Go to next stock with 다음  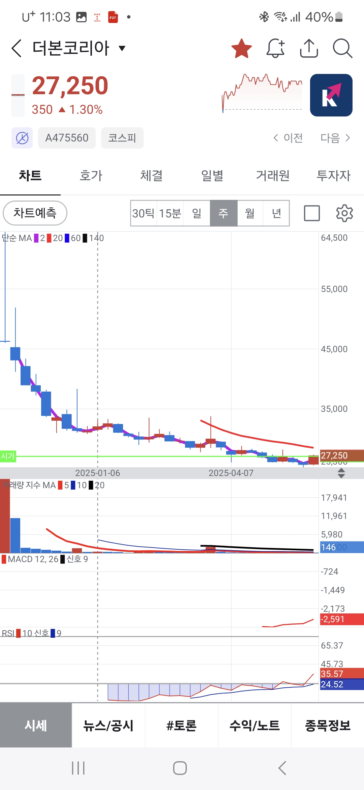(335, 138)
